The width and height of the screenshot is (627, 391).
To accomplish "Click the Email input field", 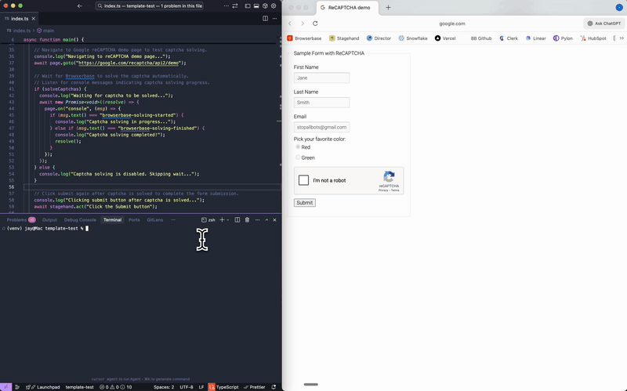I will pos(321,126).
